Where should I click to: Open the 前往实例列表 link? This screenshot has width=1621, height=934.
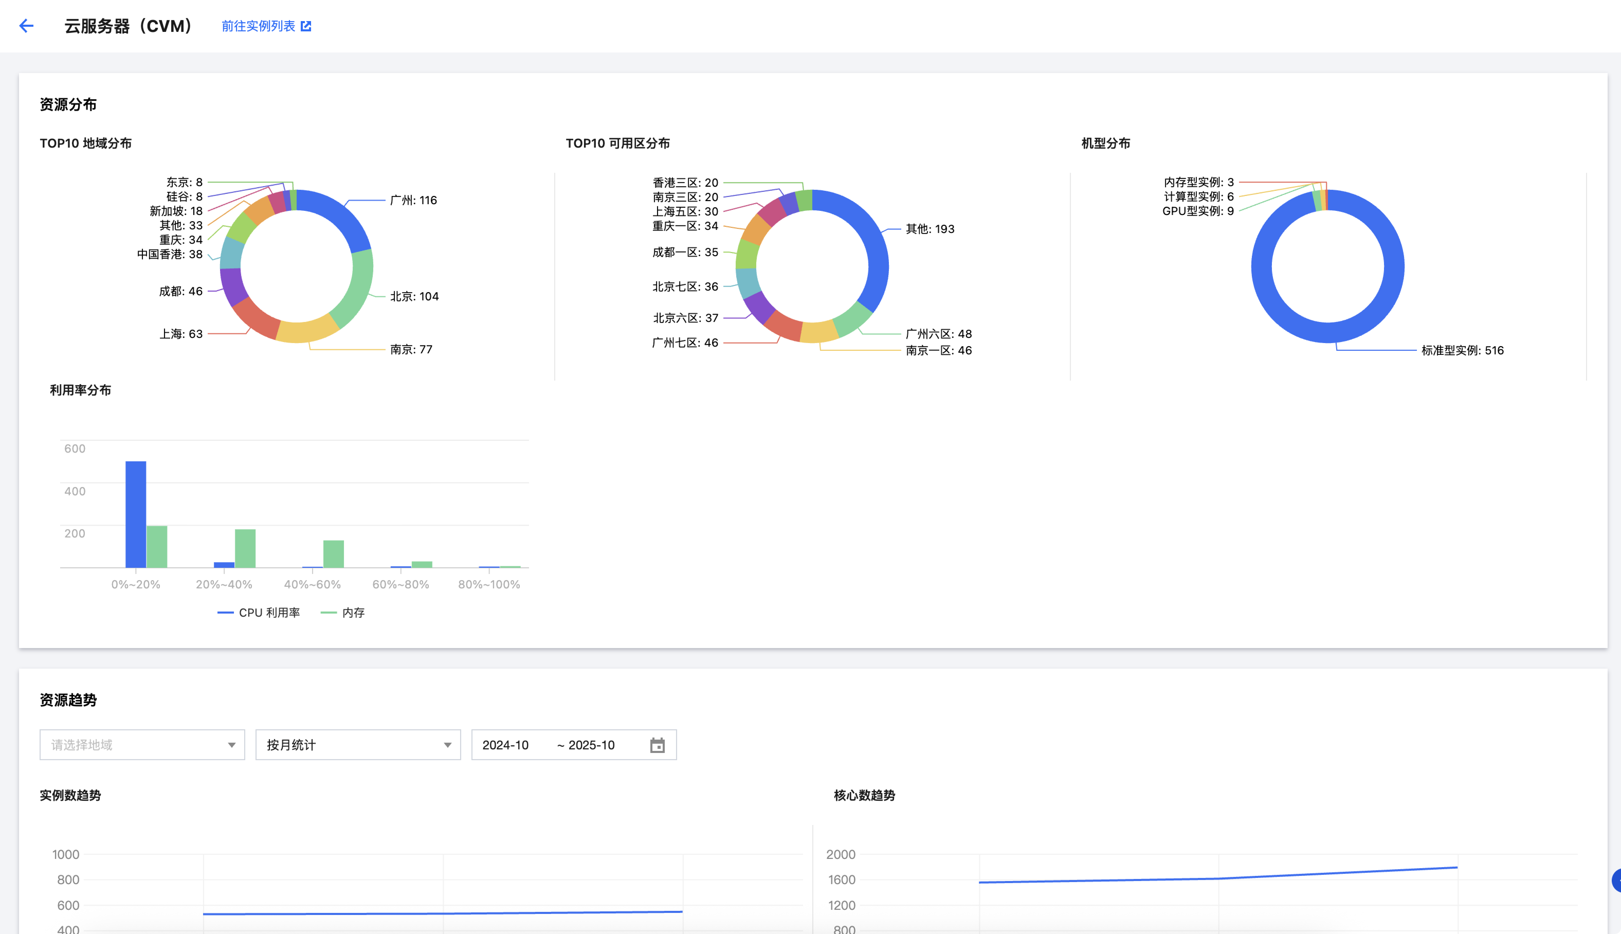coord(258,26)
